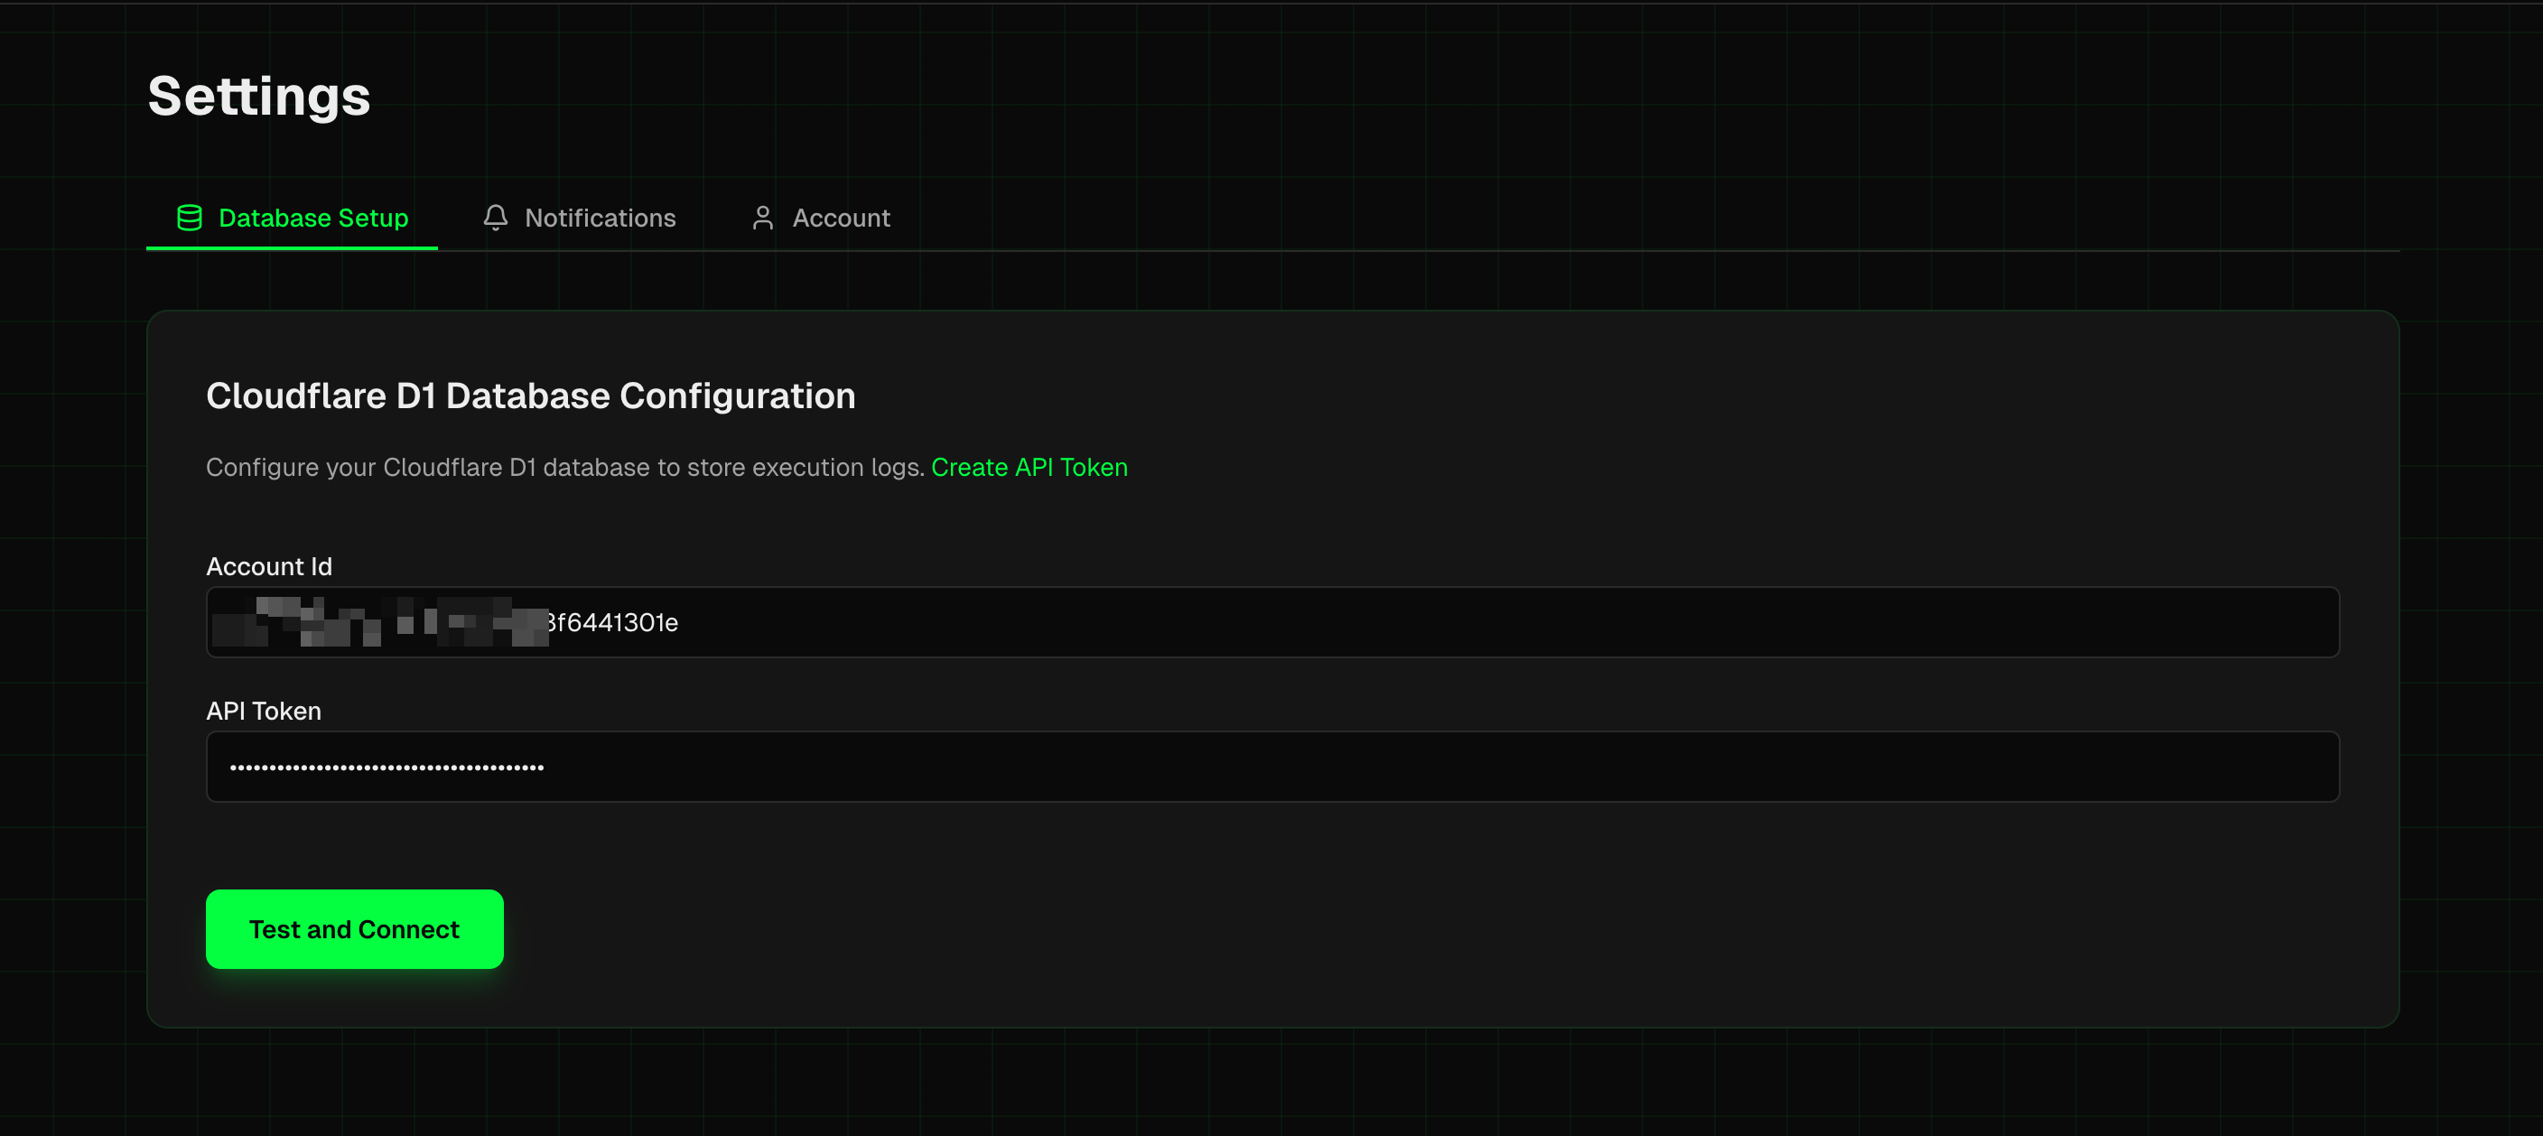Click the visible Account Id ending 8f6441301e
2543x1136 pixels.
tap(612, 622)
